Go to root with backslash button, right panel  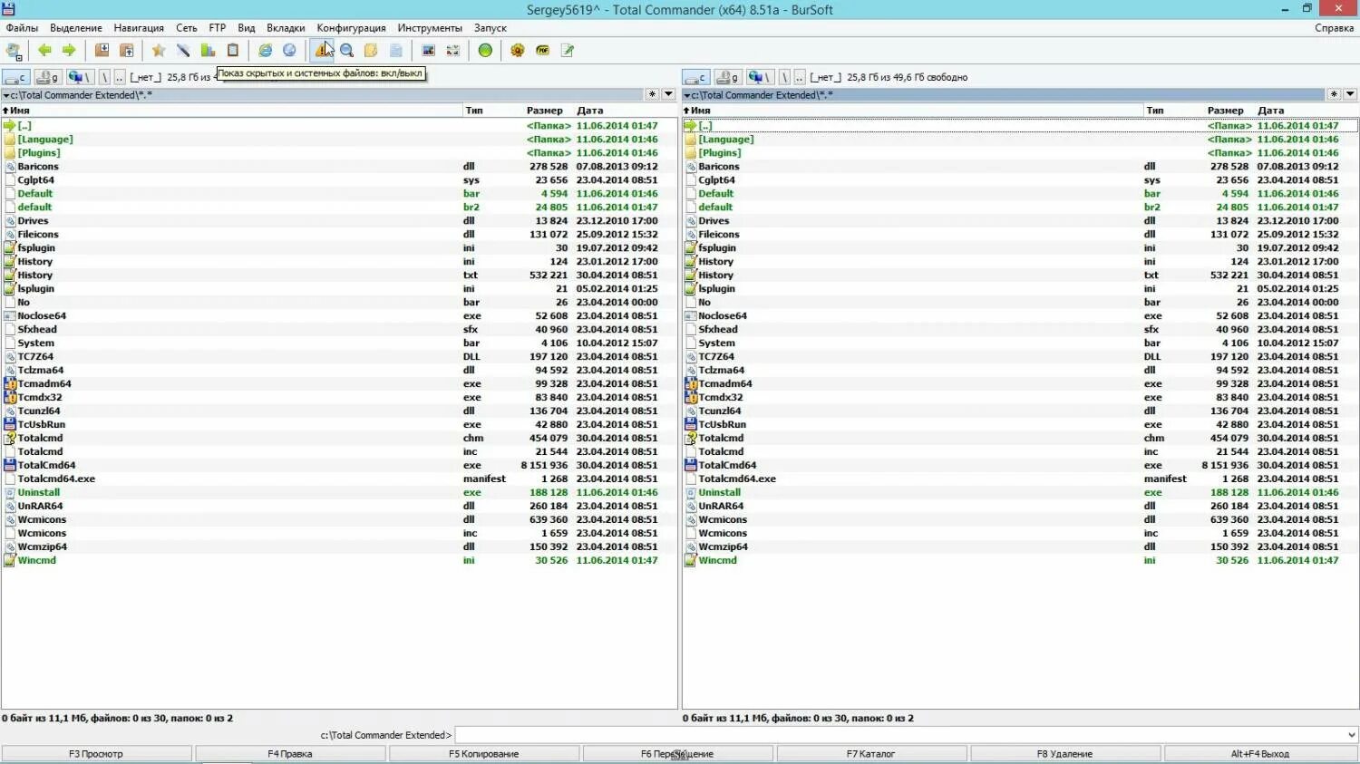(x=785, y=78)
